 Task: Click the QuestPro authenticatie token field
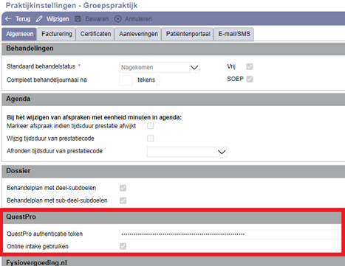pyautogui.click(x=230, y=234)
